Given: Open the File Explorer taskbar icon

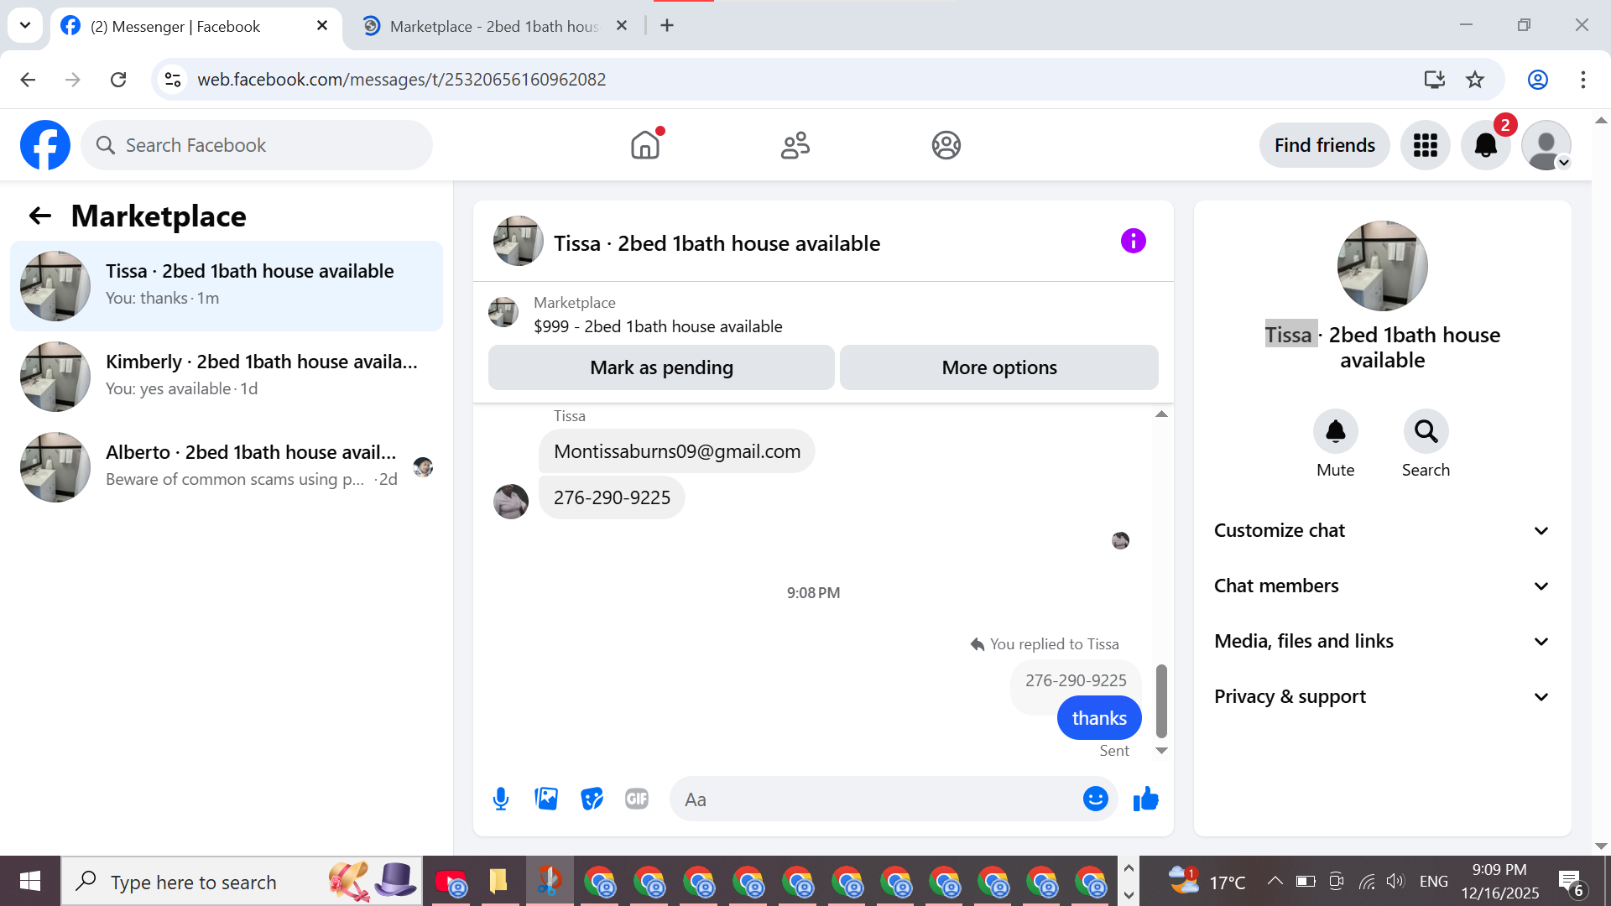Looking at the screenshot, I should tap(499, 881).
